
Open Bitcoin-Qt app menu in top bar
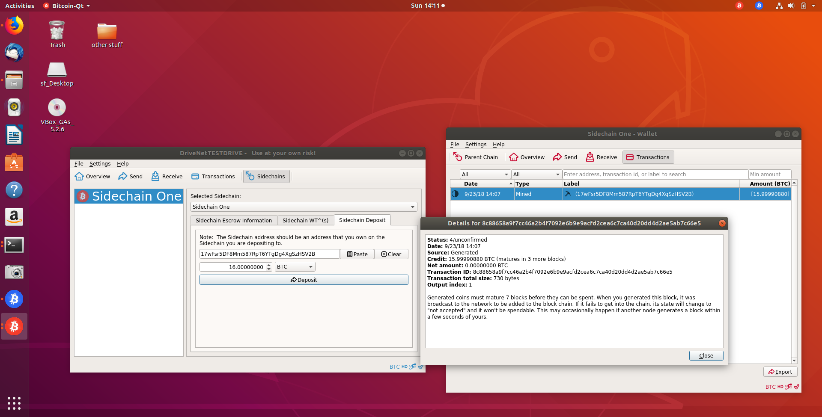pyautogui.click(x=67, y=6)
